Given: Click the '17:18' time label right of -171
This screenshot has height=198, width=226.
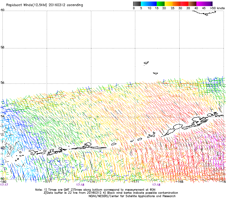Looking at the screenshot, I should coord(156,185).
